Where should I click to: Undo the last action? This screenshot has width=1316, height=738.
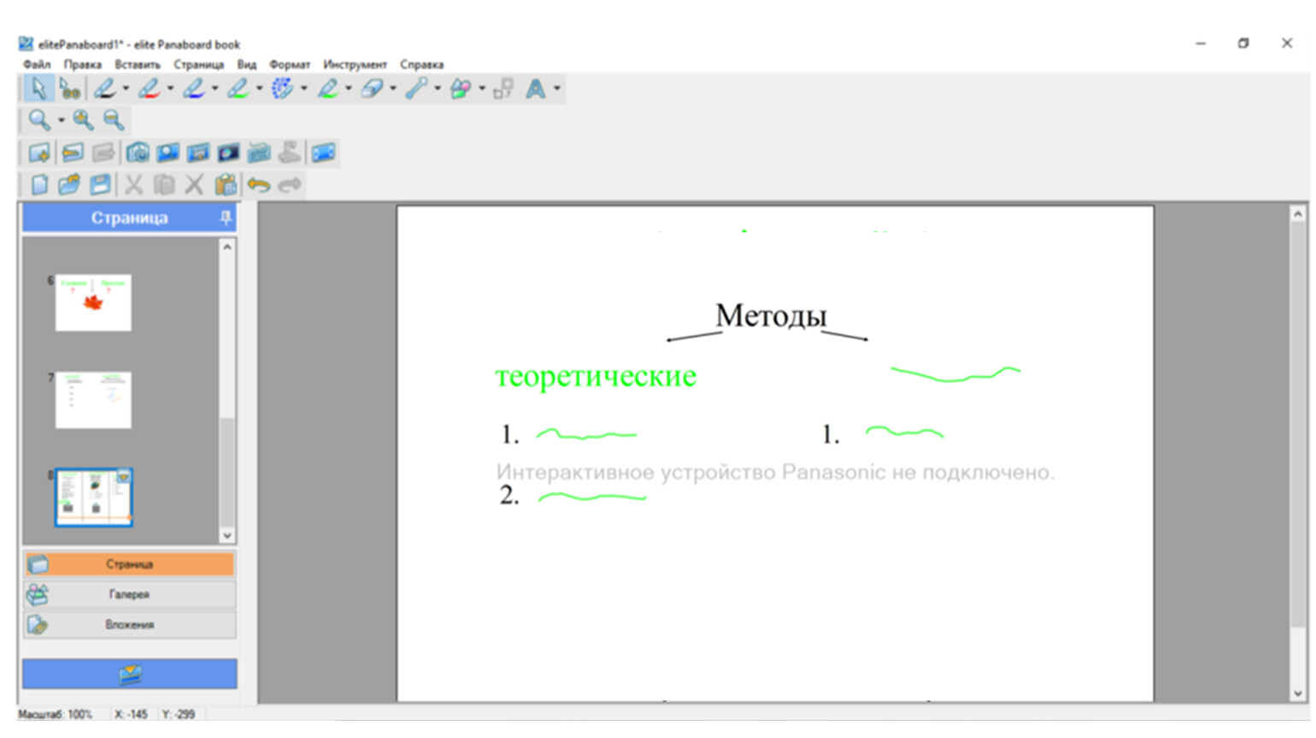pos(258,184)
